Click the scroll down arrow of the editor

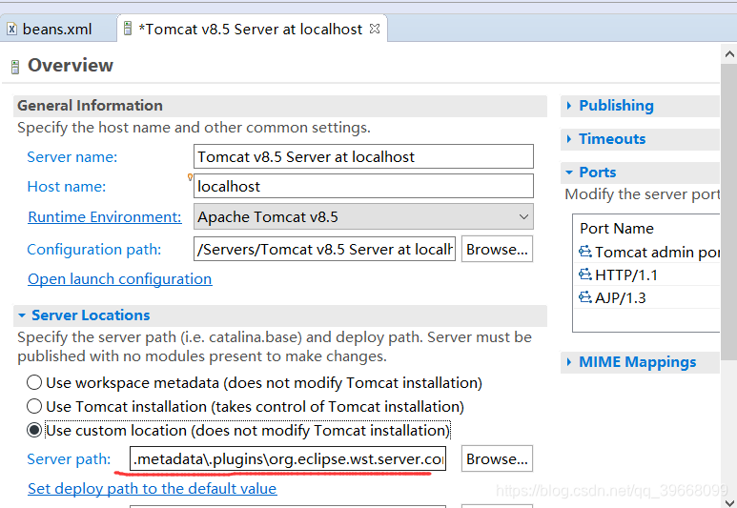(729, 502)
